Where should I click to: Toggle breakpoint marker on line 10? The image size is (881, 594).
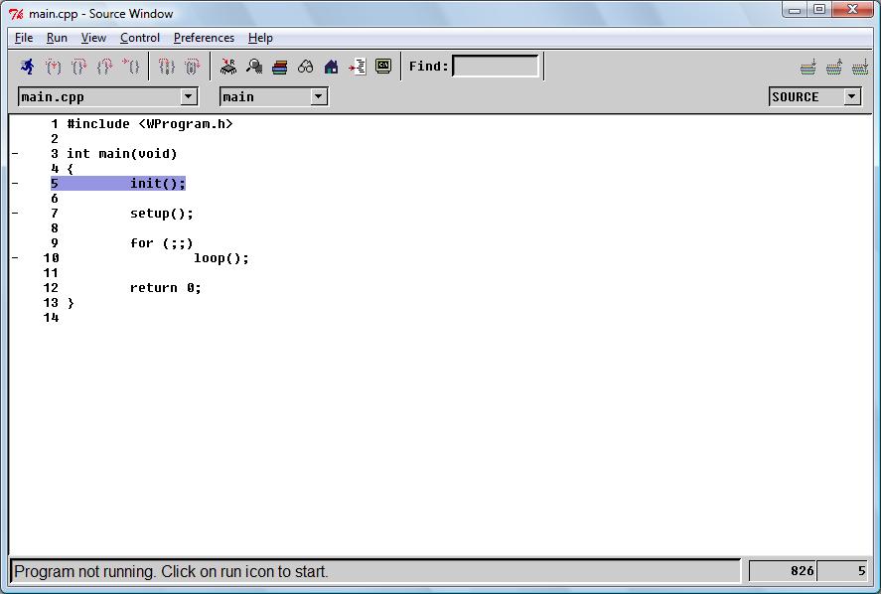click(x=15, y=258)
